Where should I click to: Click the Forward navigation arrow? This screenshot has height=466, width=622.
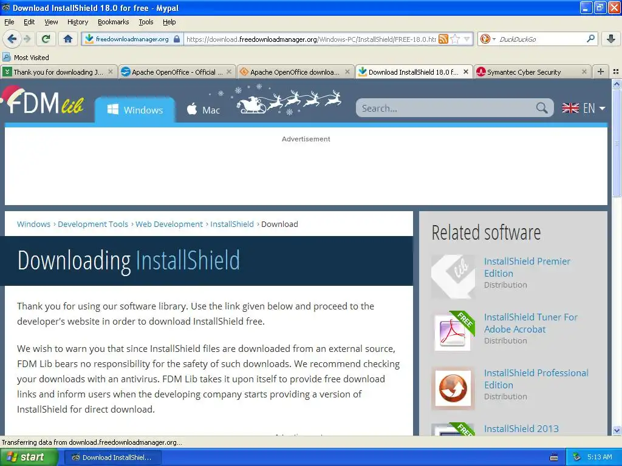27,39
